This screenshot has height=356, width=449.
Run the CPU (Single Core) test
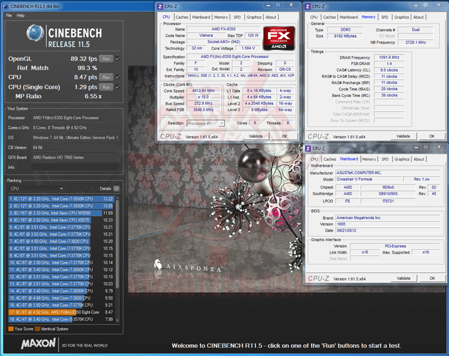coord(106,87)
